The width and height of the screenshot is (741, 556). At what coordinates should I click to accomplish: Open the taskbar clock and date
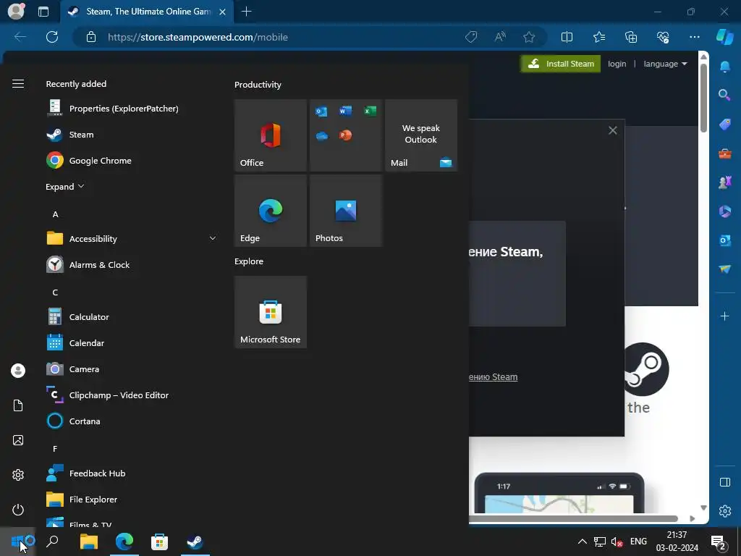tap(677, 542)
